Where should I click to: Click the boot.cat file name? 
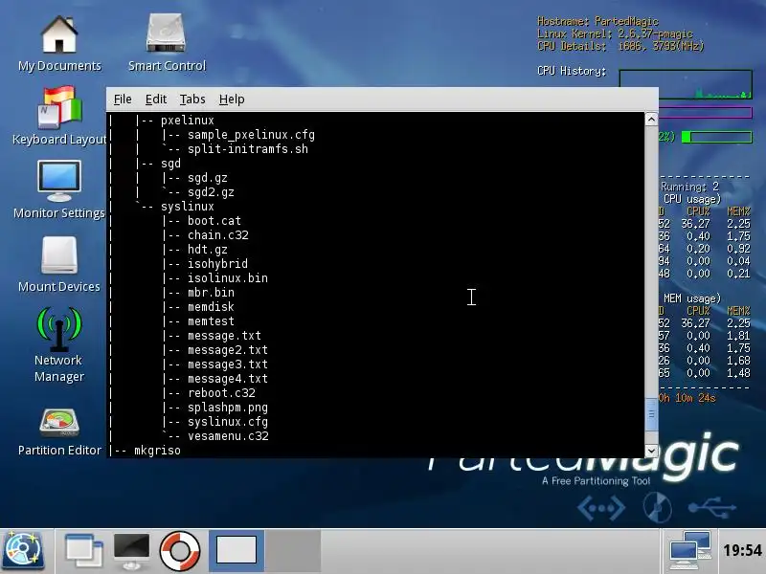(x=214, y=221)
